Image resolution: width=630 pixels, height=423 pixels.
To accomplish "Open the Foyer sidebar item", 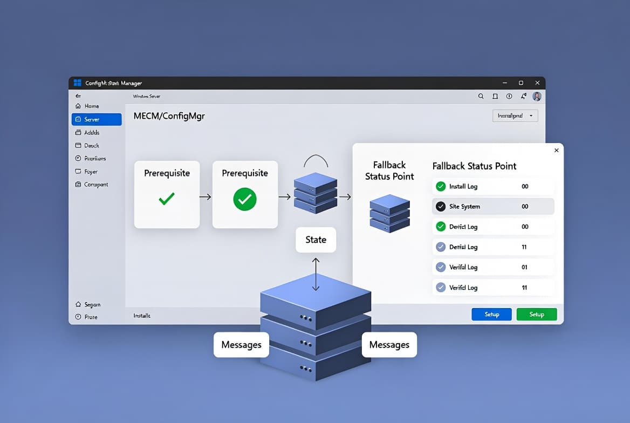I will tap(97, 172).
